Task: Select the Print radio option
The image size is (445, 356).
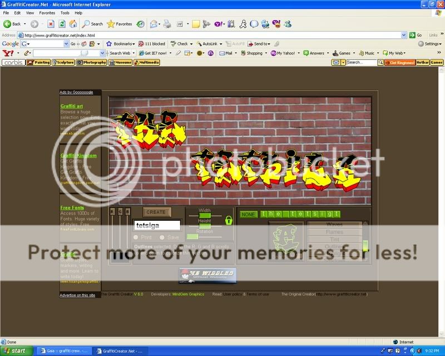Action: coord(137,238)
